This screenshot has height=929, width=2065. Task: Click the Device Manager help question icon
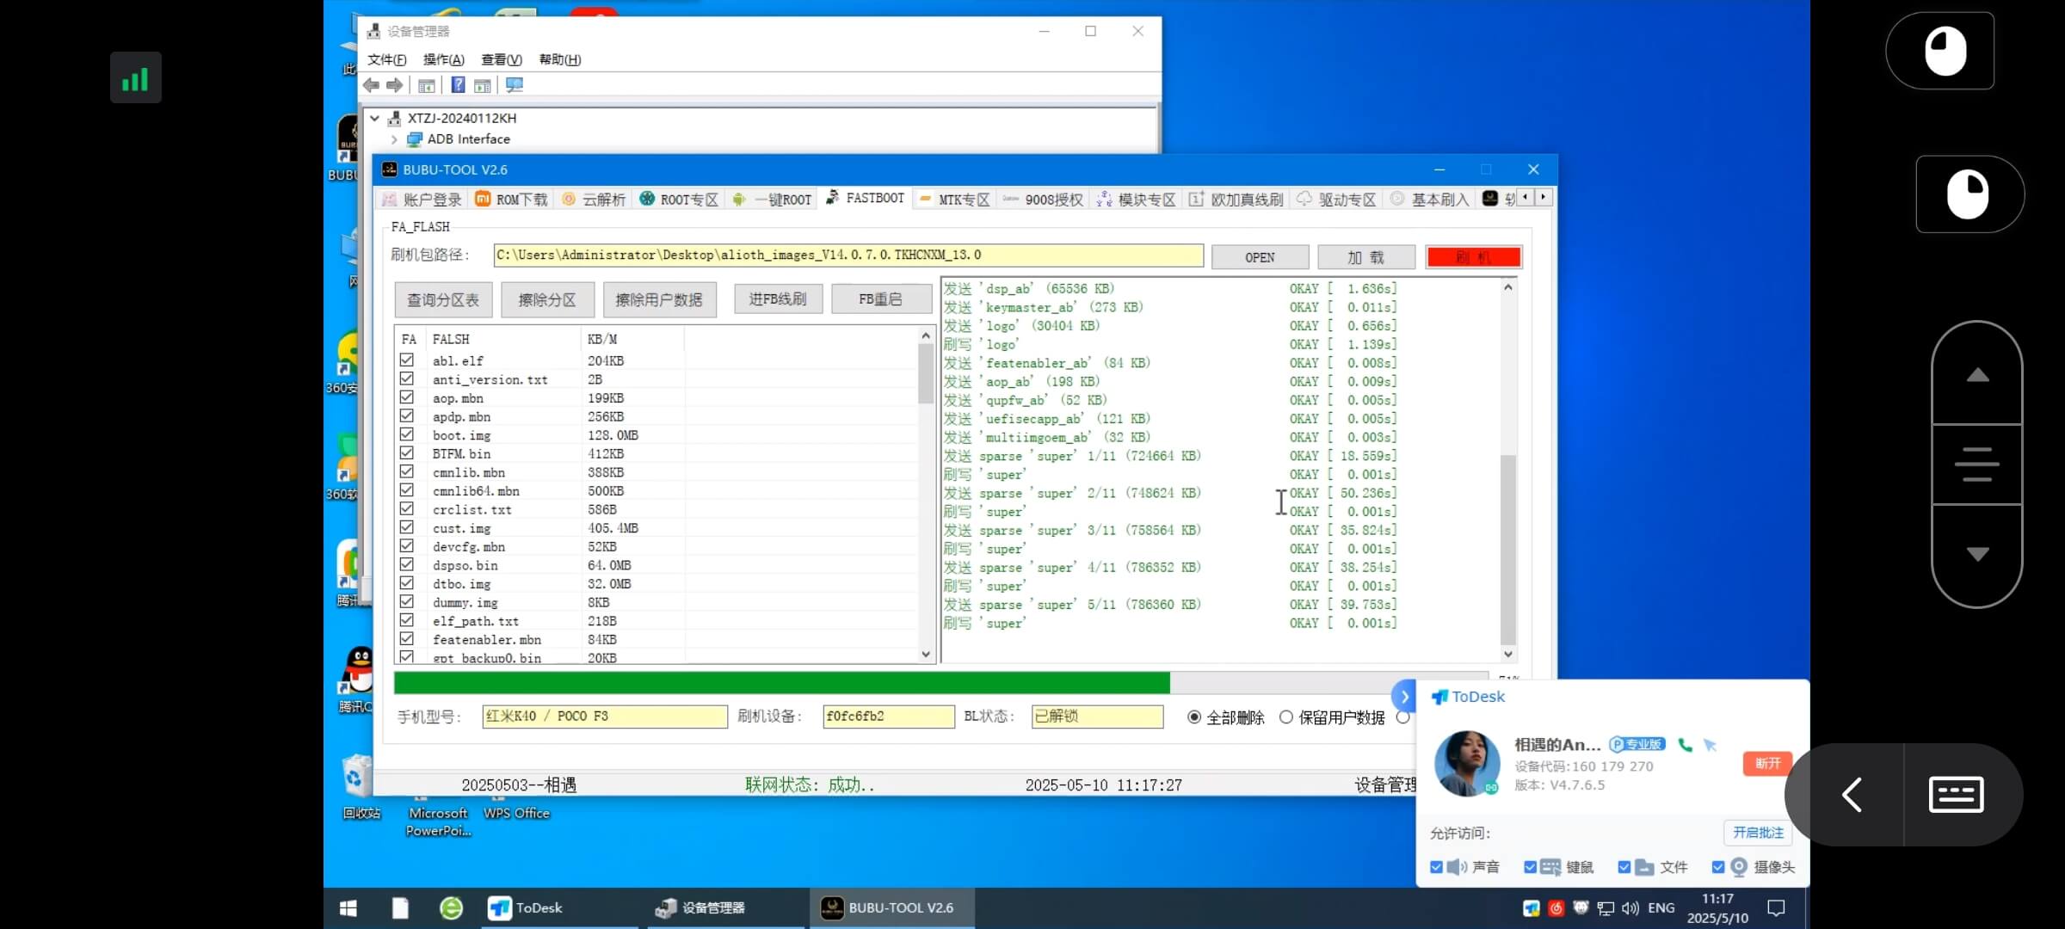click(458, 85)
